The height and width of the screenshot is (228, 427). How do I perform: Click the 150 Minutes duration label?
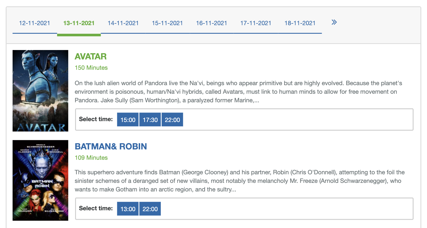pyautogui.click(x=91, y=68)
